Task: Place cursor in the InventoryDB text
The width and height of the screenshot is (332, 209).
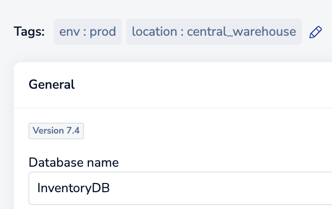Action: point(73,188)
